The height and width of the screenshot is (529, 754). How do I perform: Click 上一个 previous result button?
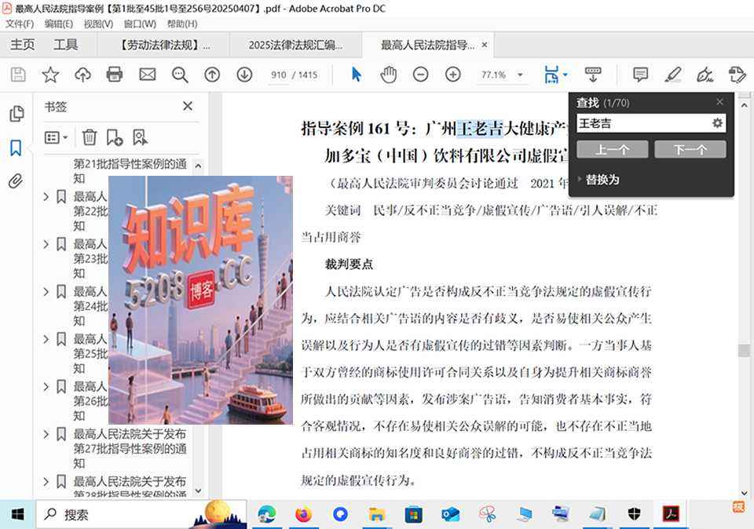[x=612, y=149]
